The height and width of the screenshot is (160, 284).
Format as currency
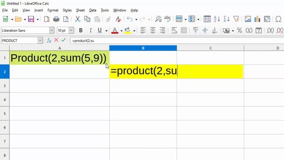tap(226, 31)
